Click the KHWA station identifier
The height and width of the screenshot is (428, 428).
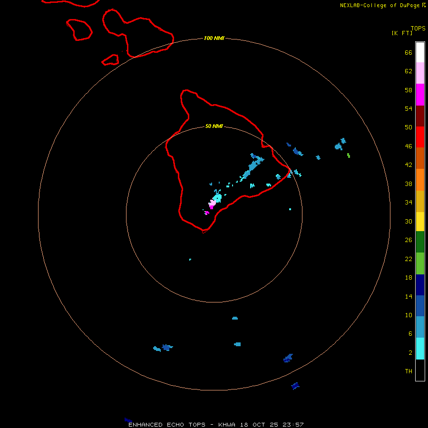(x=227, y=425)
